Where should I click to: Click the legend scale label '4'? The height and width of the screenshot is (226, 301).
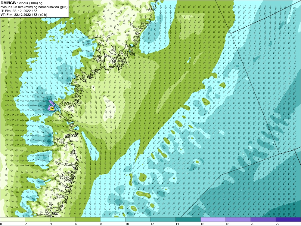[x=51, y=224]
